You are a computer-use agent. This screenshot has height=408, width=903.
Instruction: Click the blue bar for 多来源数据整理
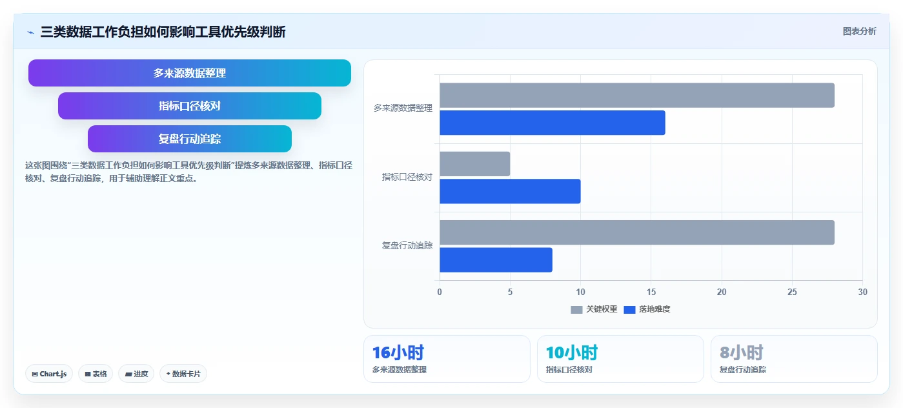coord(553,123)
